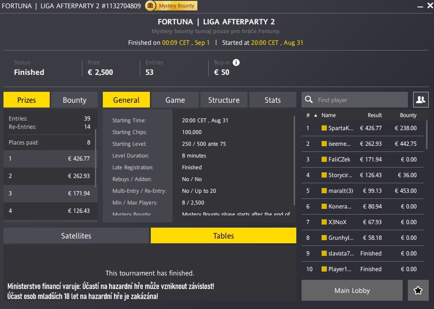Viewport: 434px width, 309px height.
Task: Click the Buy-in info icon
Action: click(x=236, y=62)
